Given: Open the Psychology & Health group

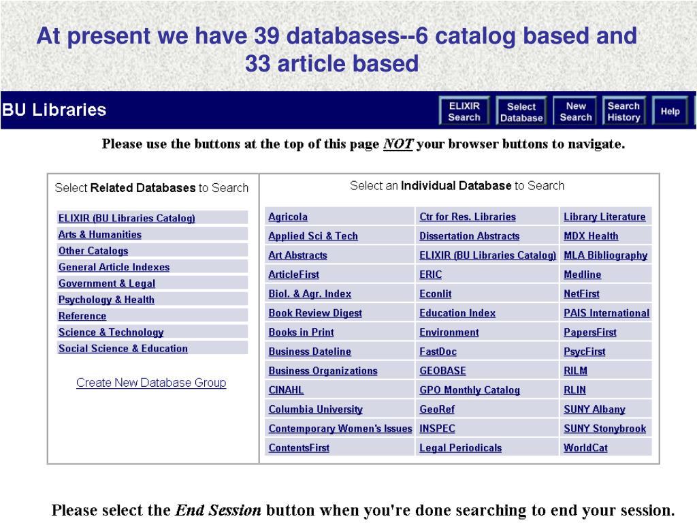Looking at the screenshot, I should (106, 300).
